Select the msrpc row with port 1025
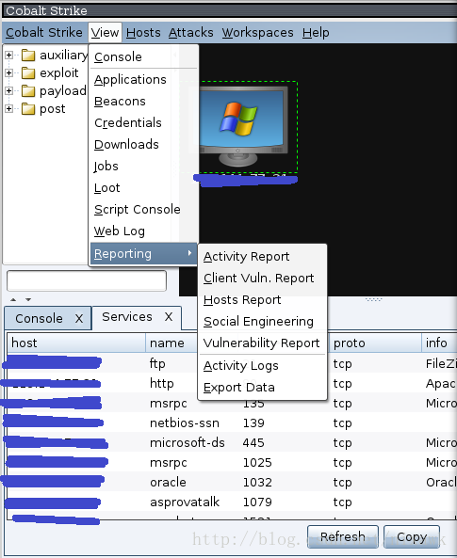Image resolution: width=457 pixels, height=558 pixels. click(x=232, y=463)
